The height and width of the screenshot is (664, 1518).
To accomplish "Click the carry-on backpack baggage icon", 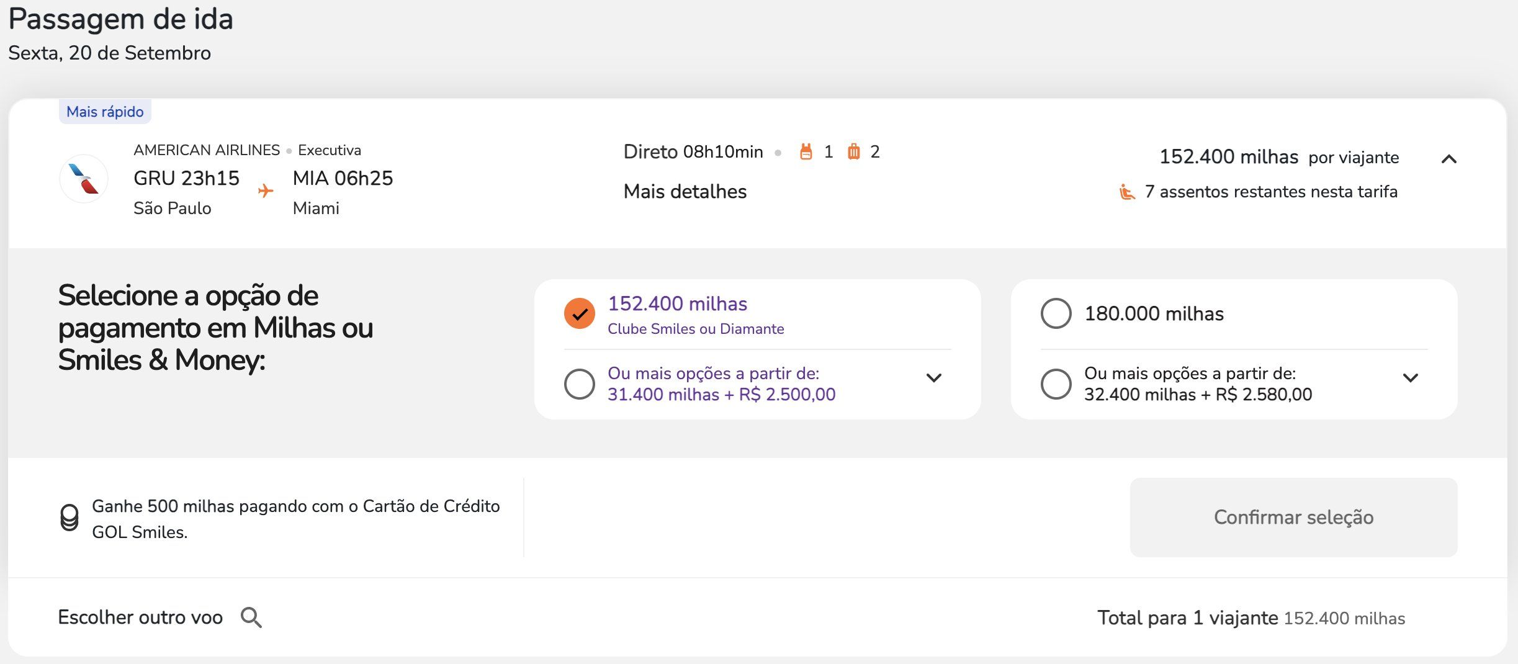I will 806,151.
